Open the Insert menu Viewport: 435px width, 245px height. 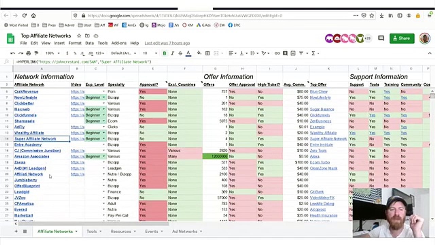[59, 43]
